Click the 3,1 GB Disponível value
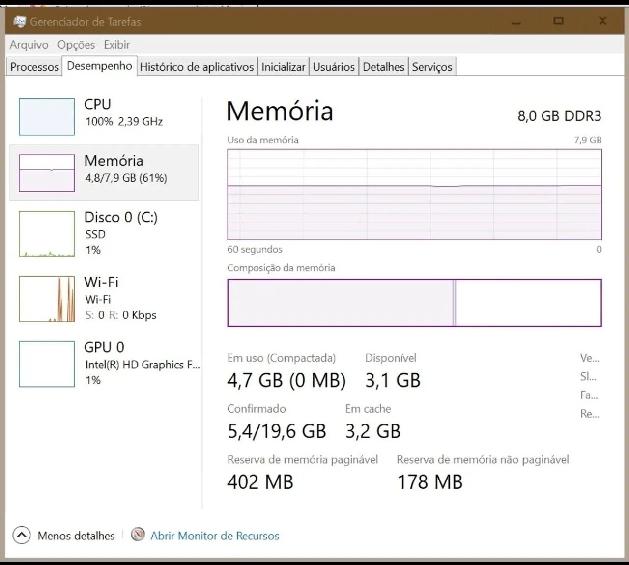 (393, 381)
